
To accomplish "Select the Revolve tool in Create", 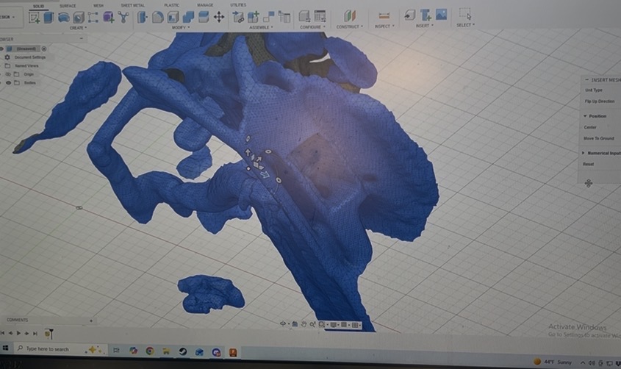I will (64, 17).
